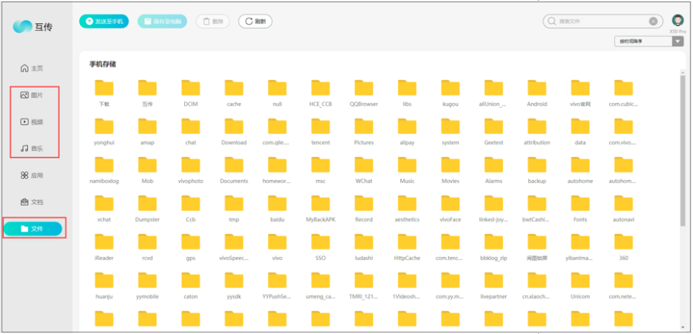Select the HCE_CCB folder
693x334 pixels.
pos(321,93)
